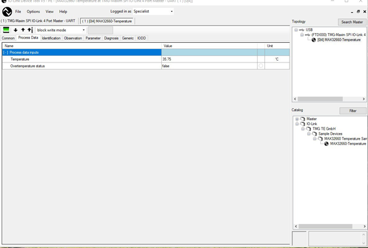This screenshot has width=368, height=248.
Task: Switch to the IODD tab
Action: click(142, 38)
